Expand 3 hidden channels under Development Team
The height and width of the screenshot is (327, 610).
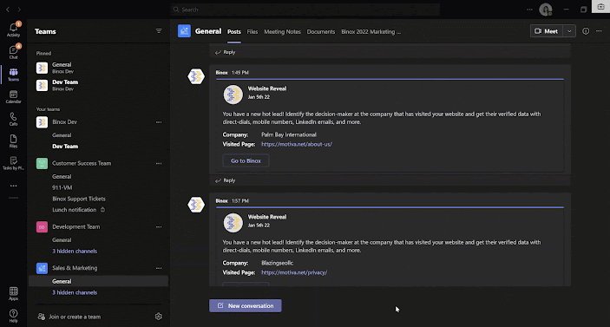(x=75, y=252)
